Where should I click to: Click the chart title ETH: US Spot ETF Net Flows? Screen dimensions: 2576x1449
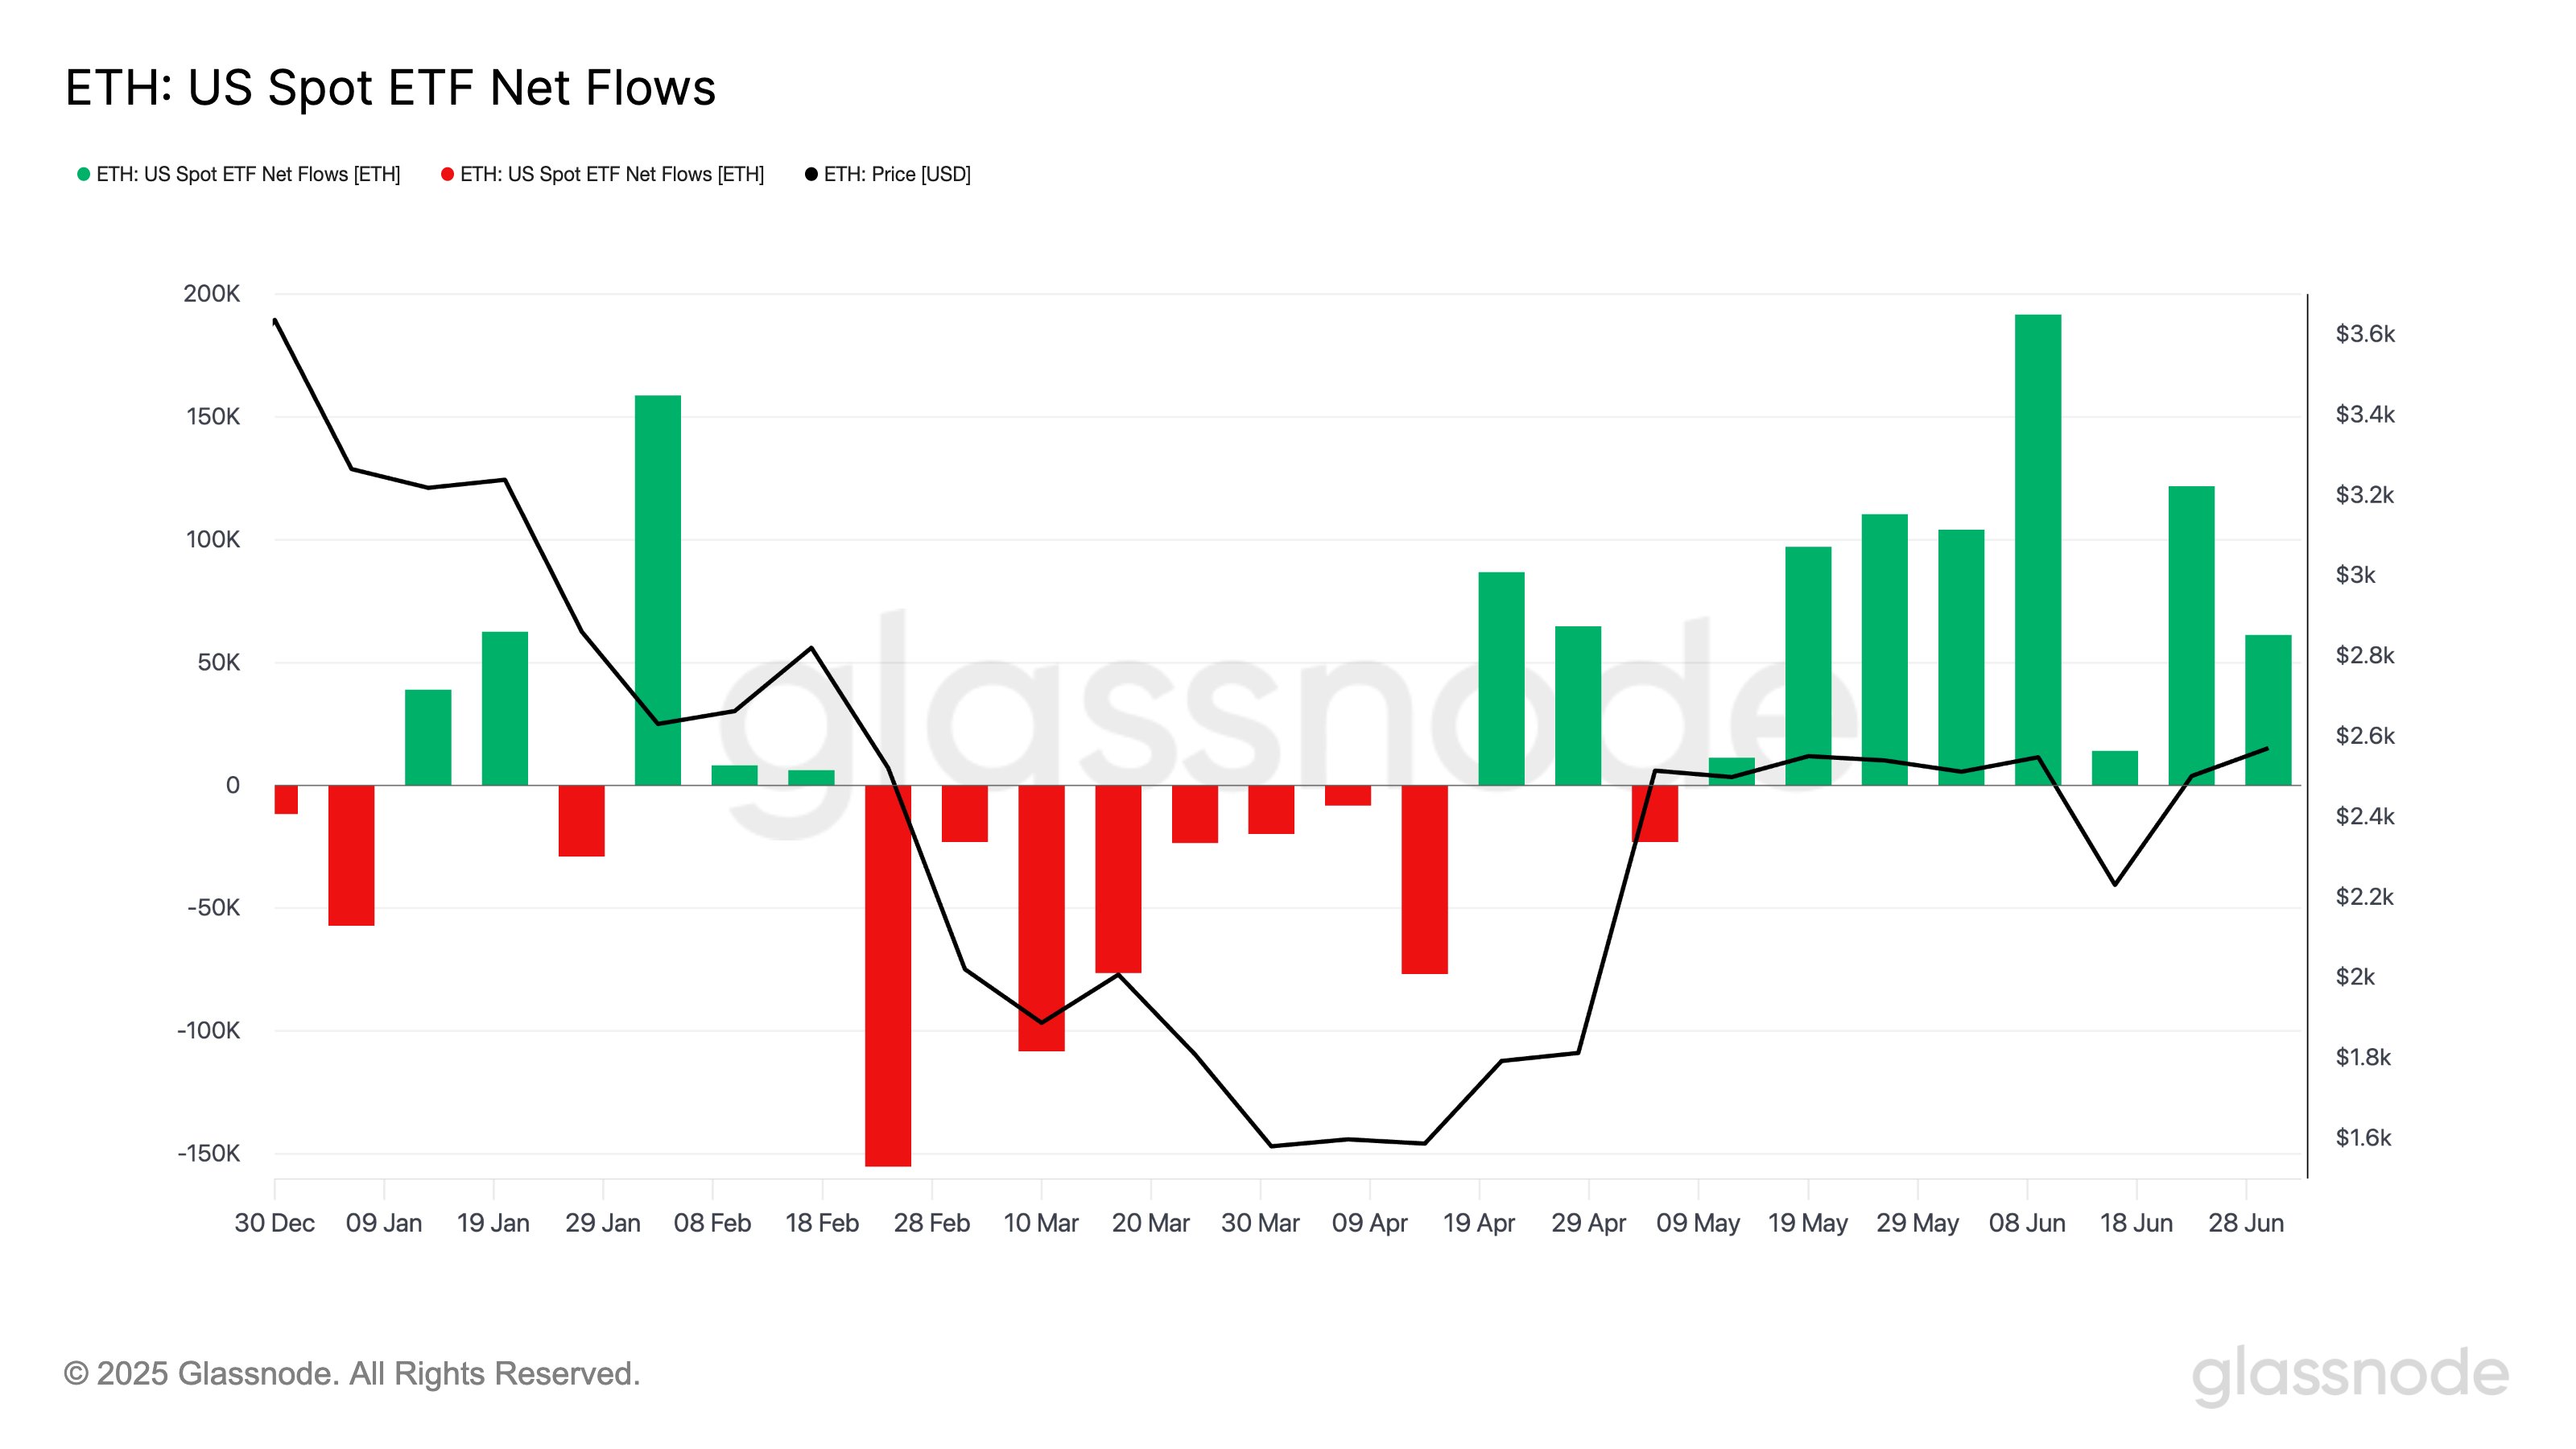coord(390,87)
